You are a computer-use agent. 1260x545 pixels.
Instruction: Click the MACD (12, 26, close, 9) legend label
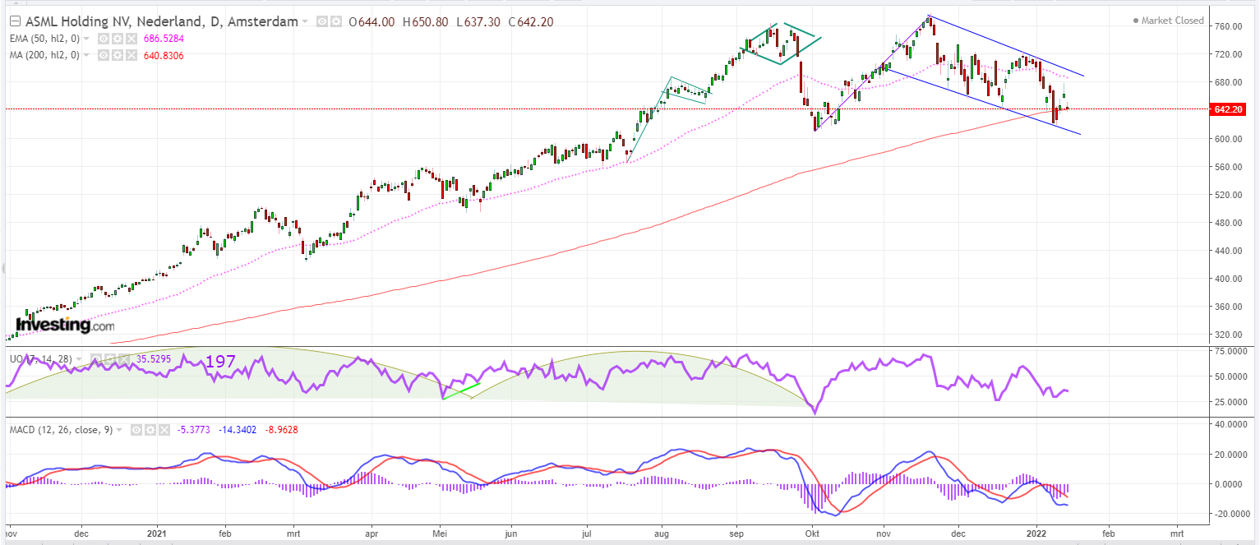62,429
